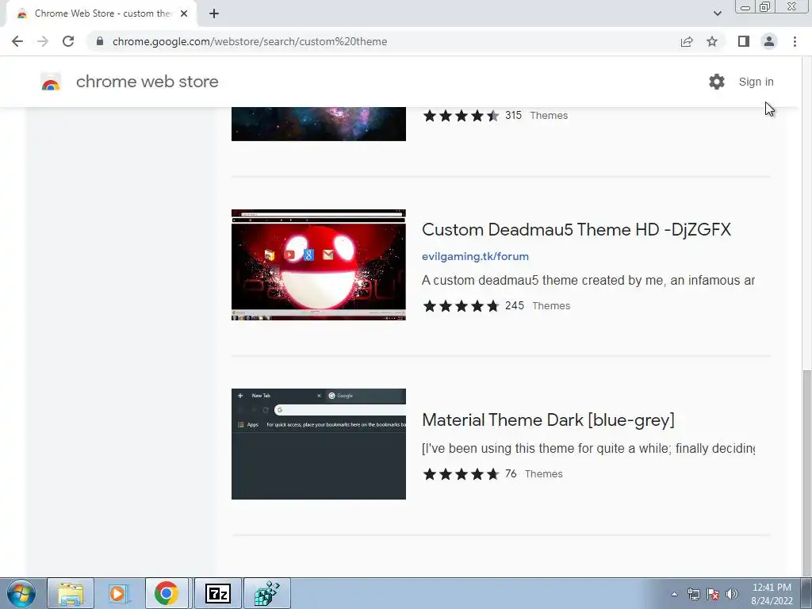Click the vertical scrollbar thumb
Viewport: 812px width, 609px height.
tap(806, 471)
